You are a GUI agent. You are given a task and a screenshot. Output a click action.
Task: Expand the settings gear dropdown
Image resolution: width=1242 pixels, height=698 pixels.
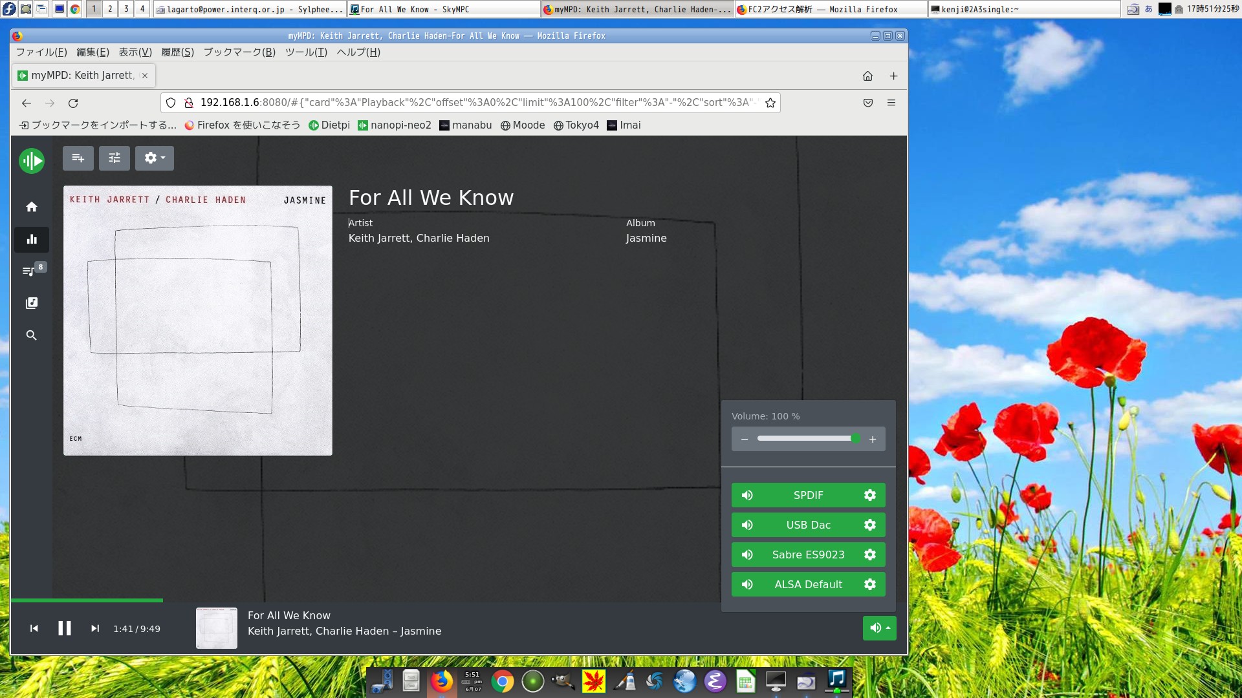point(155,158)
